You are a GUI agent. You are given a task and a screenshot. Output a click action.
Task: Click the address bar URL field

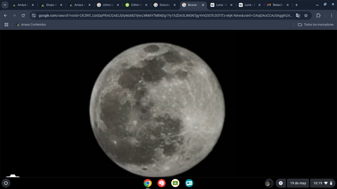pyautogui.click(x=165, y=15)
